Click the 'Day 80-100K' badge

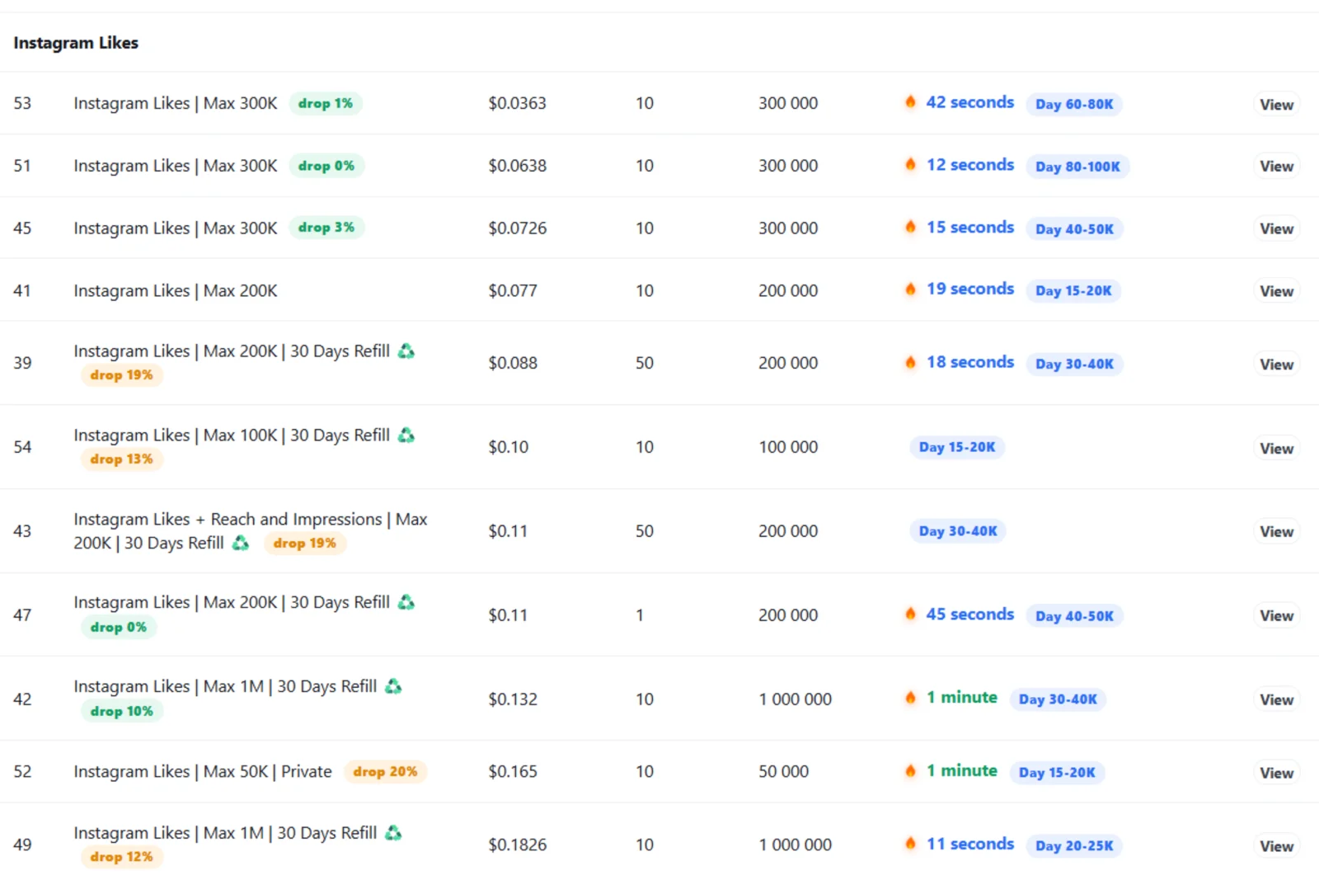[1077, 166]
